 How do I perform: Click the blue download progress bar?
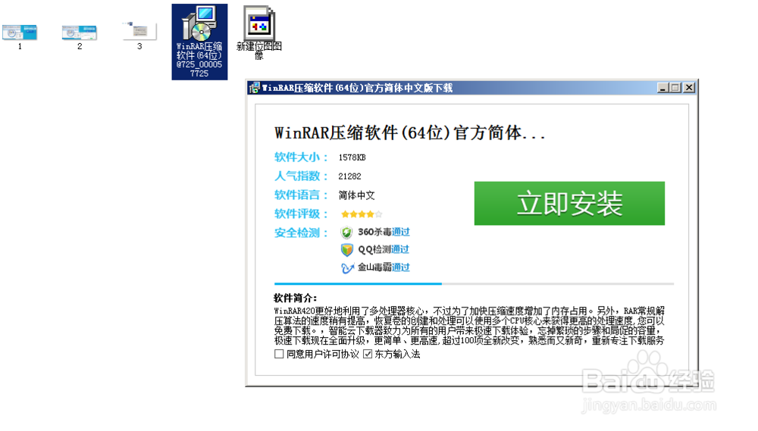coord(358,283)
